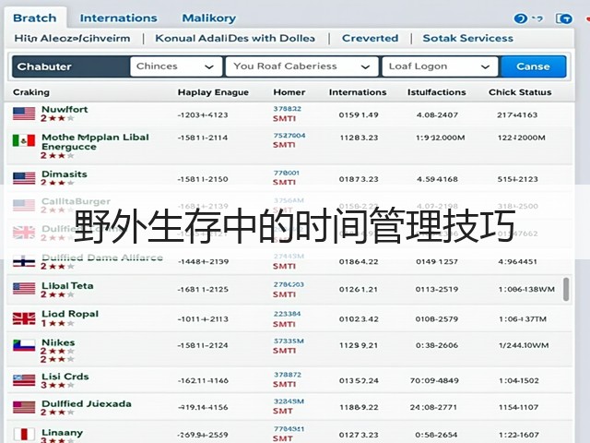Sort by Haplay Enague column header

click(x=213, y=92)
